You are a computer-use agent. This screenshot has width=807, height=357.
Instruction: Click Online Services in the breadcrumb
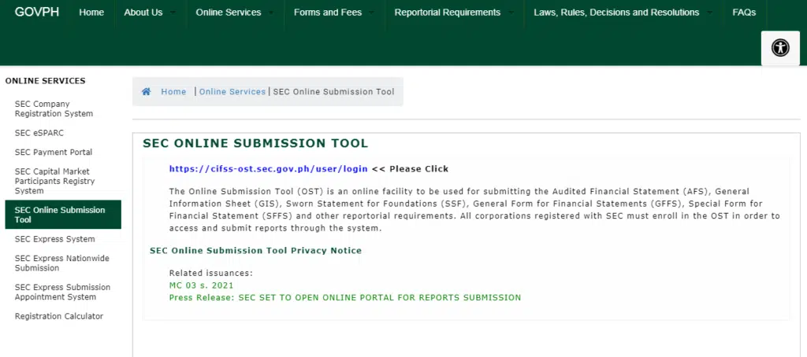[x=232, y=91]
